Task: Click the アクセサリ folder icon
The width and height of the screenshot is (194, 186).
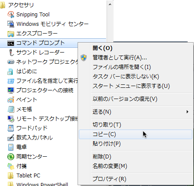Action: pyautogui.click(x=3, y=5)
